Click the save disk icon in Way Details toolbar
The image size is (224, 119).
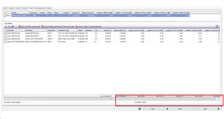tap(9, 27)
